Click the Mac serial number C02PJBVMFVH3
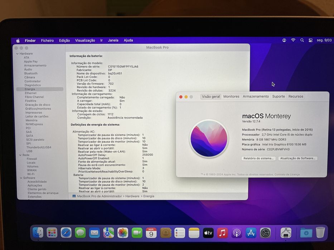The image size is (334, 250). 278,149
